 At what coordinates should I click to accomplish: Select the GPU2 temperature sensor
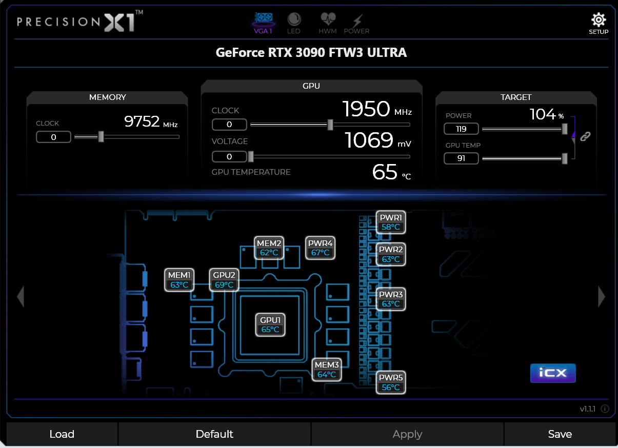pos(224,280)
